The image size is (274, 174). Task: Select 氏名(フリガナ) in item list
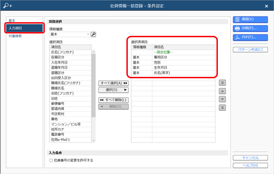[70, 52]
